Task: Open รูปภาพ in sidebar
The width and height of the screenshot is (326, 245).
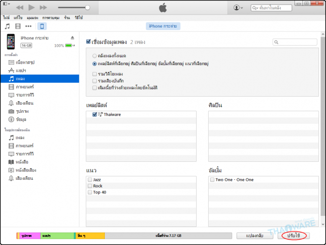Action: pyautogui.click(x=40, y=111)
